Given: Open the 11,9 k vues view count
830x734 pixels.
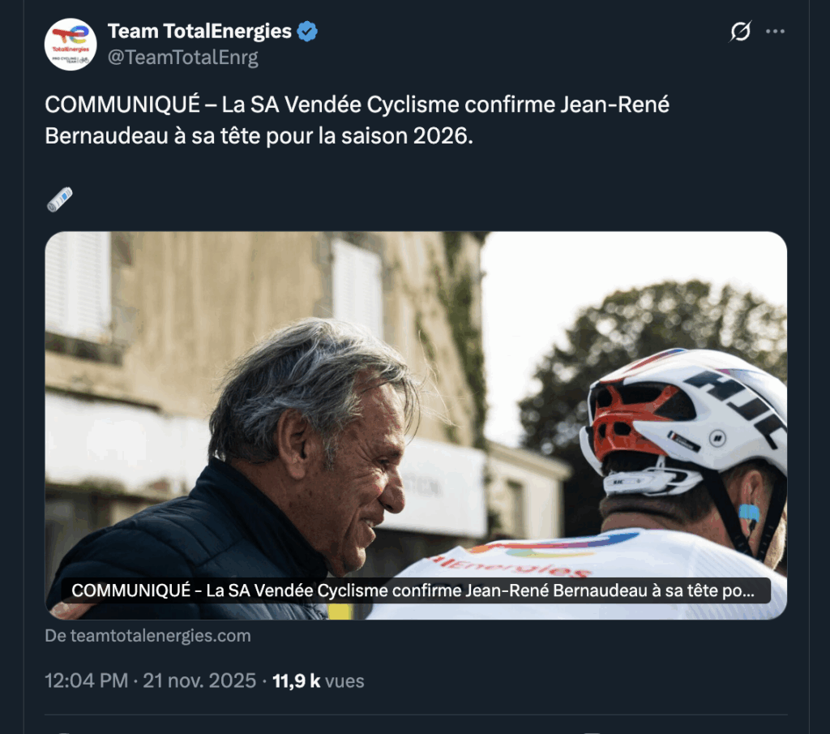Looking at the screenshot, I should [x=318, y=680].
